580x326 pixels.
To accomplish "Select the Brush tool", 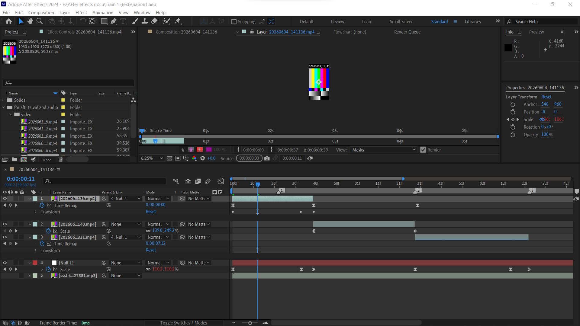I will 135,21.
